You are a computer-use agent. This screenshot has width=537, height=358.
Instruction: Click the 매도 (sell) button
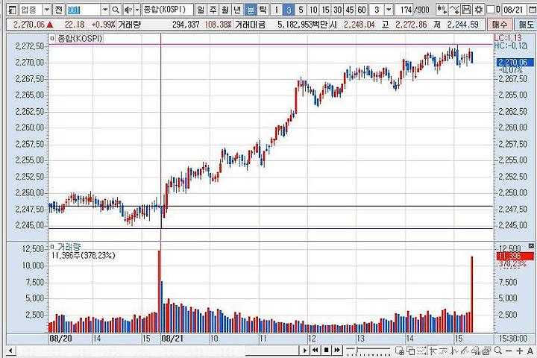525,25
